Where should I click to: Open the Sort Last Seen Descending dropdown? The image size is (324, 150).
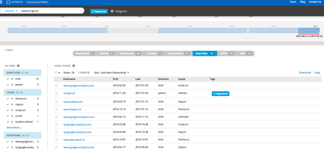[x=111, y=73]
